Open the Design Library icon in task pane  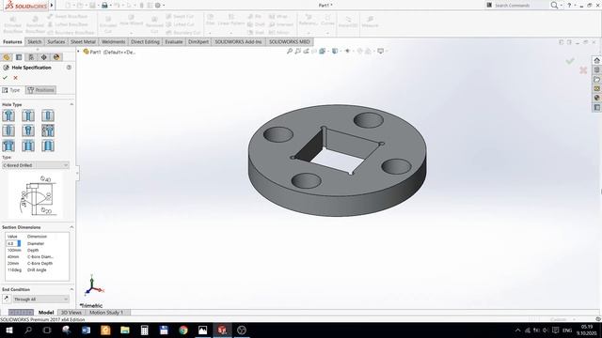click(596, 69)
